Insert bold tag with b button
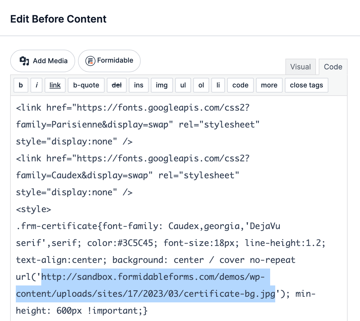The width and height of the screenshot is (360, 321). [21, 85]
